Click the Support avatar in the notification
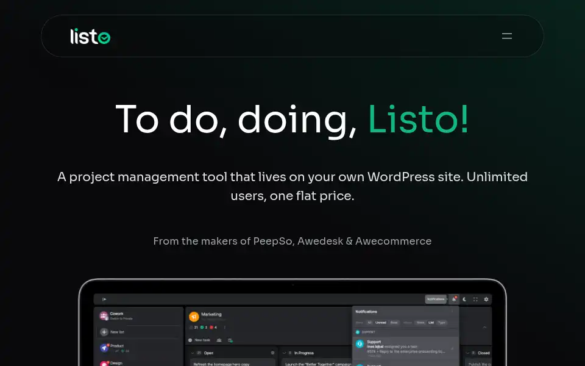This screenshot has width=585, height=366. [x=360, y=344]
